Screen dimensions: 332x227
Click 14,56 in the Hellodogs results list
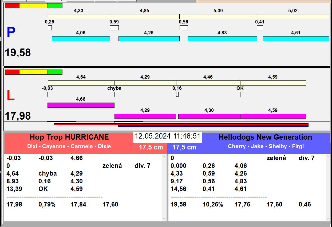(178, 189)
